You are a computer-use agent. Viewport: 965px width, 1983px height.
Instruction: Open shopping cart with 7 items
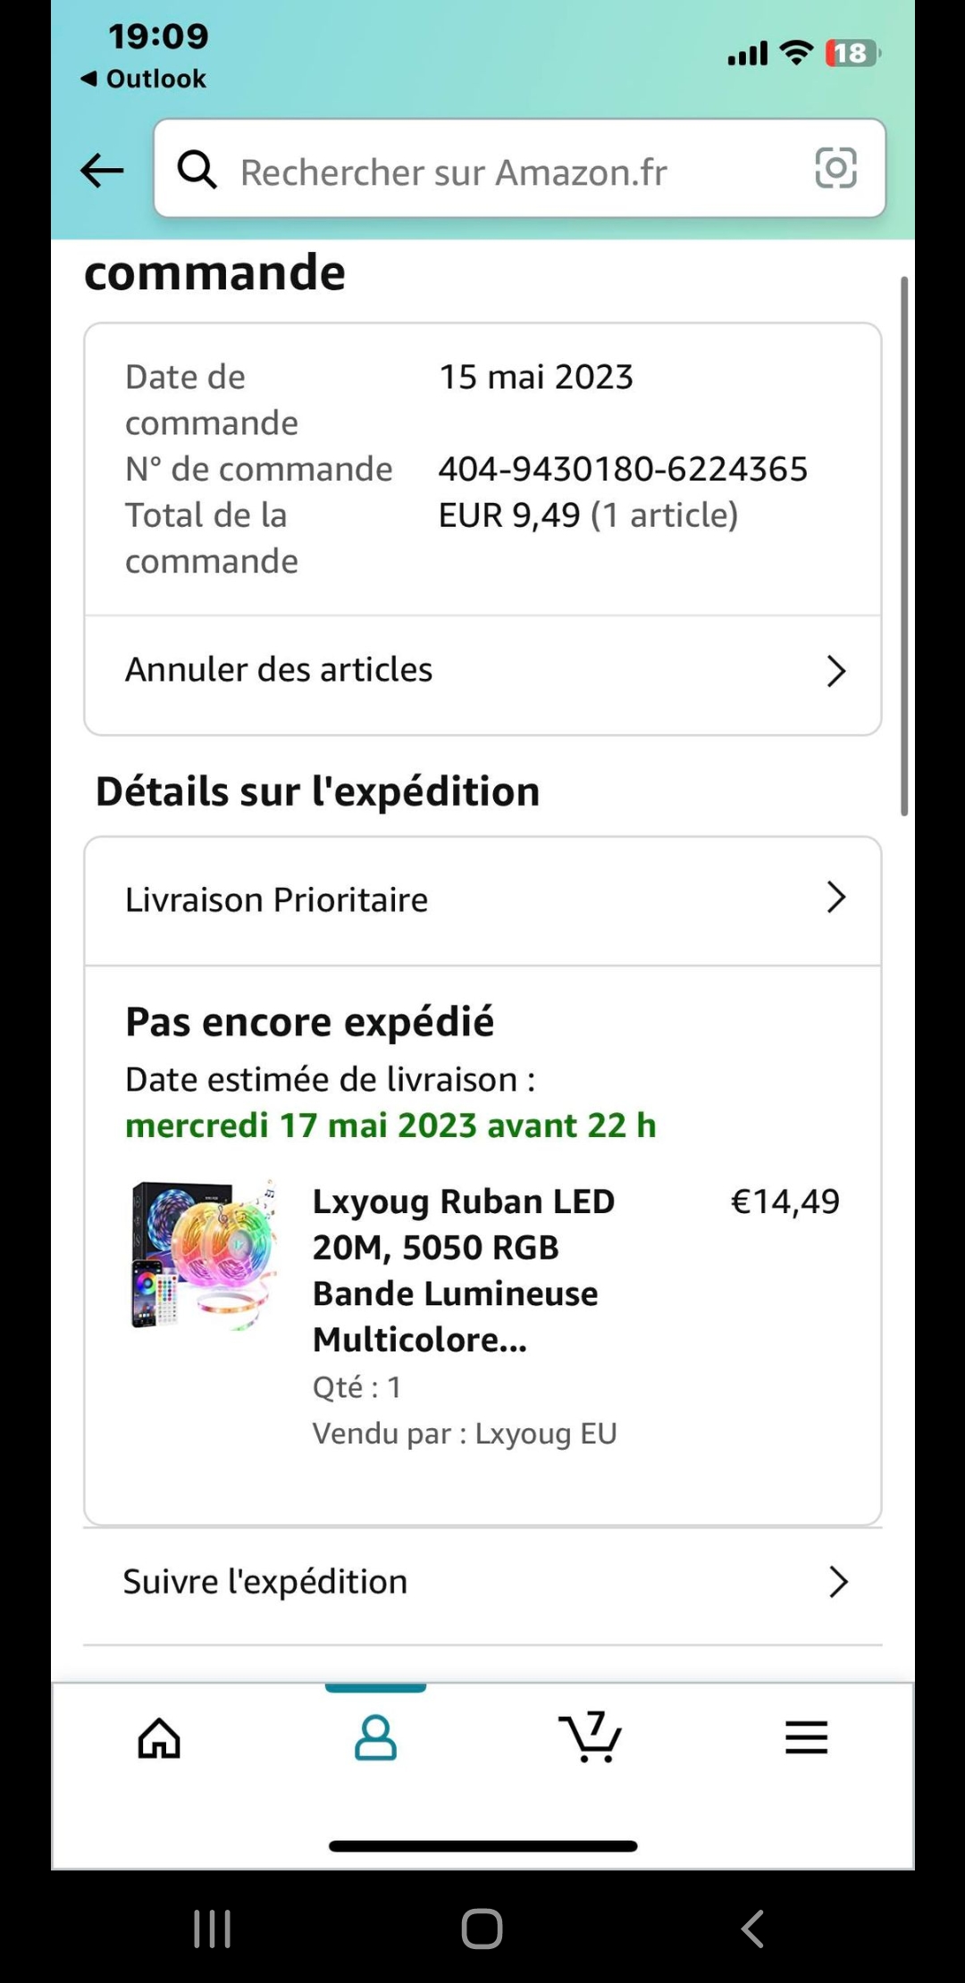(x=591, y=1737)
